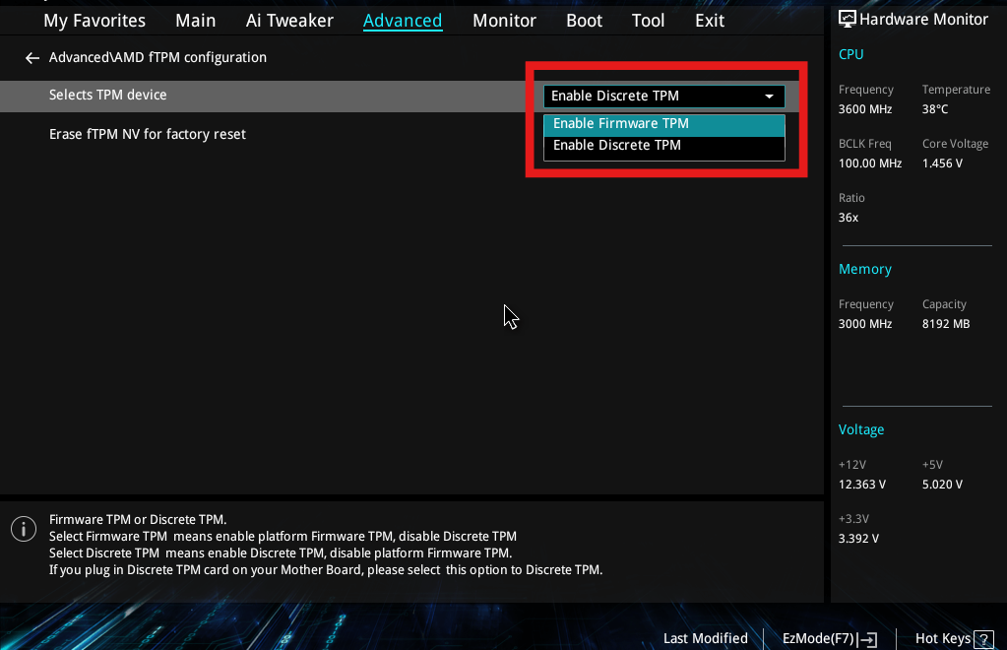1007x650 pixels.
Task: Switch to the My Favorites tab
Action: click(x=94, y=20)
